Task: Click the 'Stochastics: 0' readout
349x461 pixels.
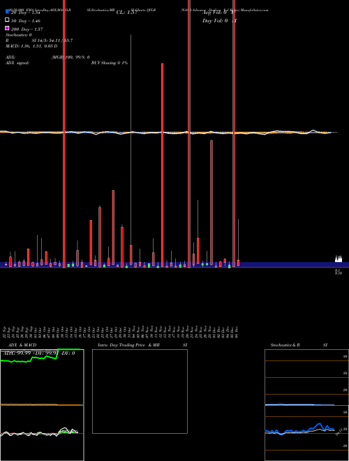Action: point(19,35)
